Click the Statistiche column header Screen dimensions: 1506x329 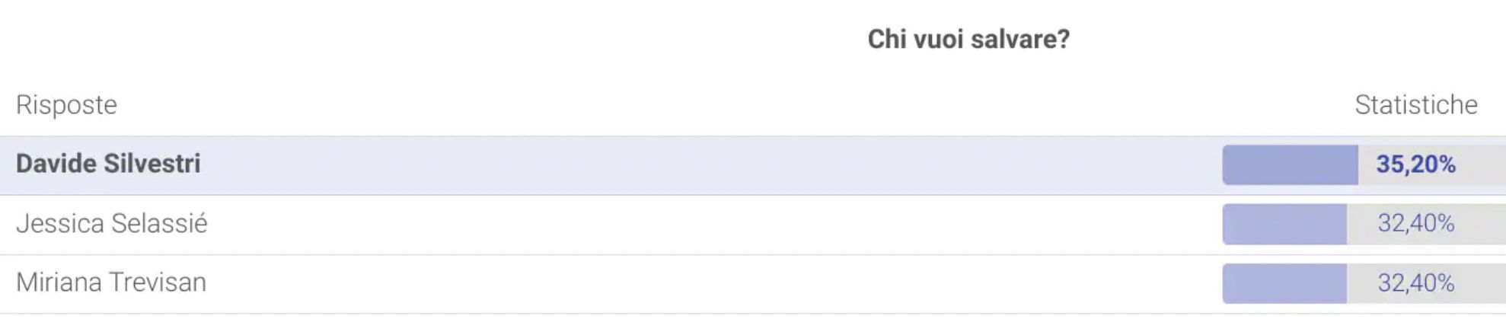click(x=1416, y=104)
